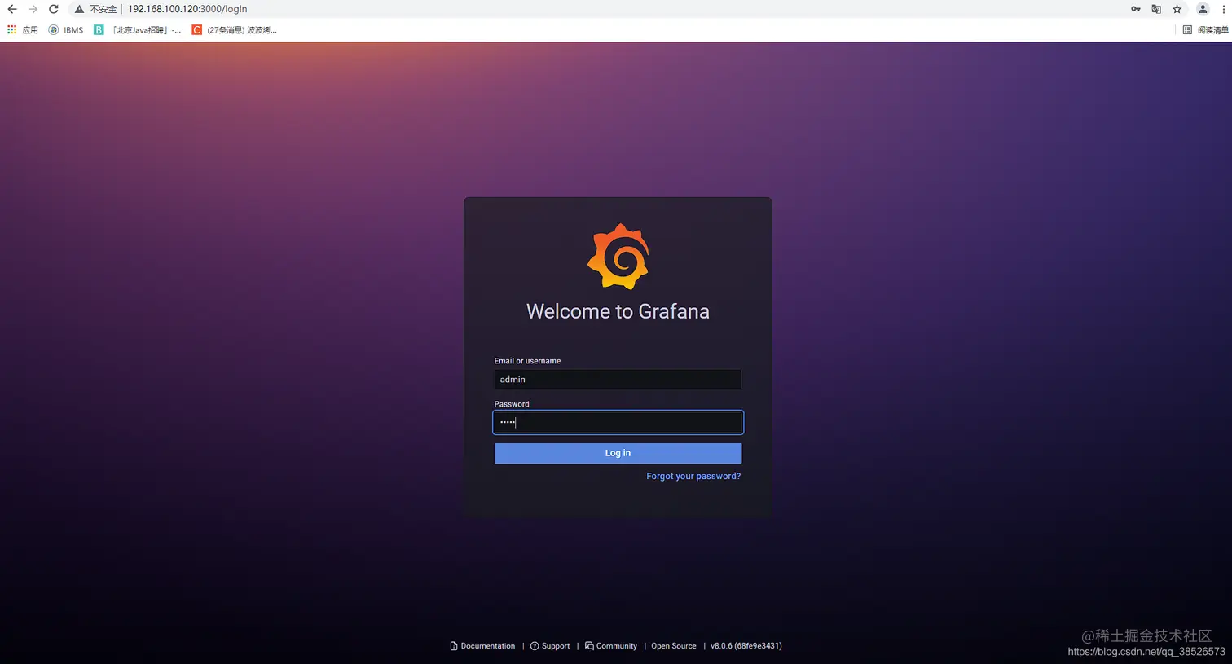Click the Community chat icon in footer
This screenshot has width=1232, height=664.
pos(589,646)
